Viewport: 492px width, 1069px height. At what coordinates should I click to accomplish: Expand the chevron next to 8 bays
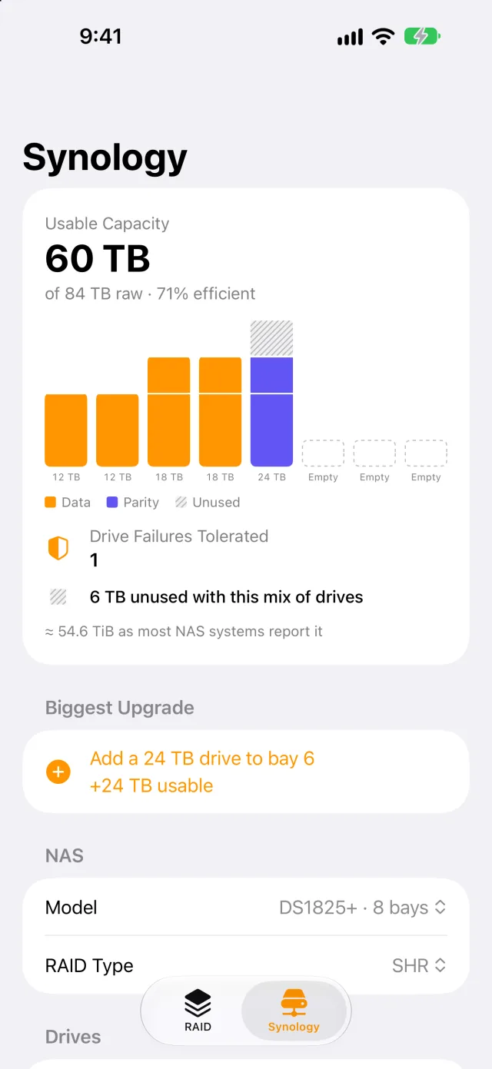(x=440, y=907)
